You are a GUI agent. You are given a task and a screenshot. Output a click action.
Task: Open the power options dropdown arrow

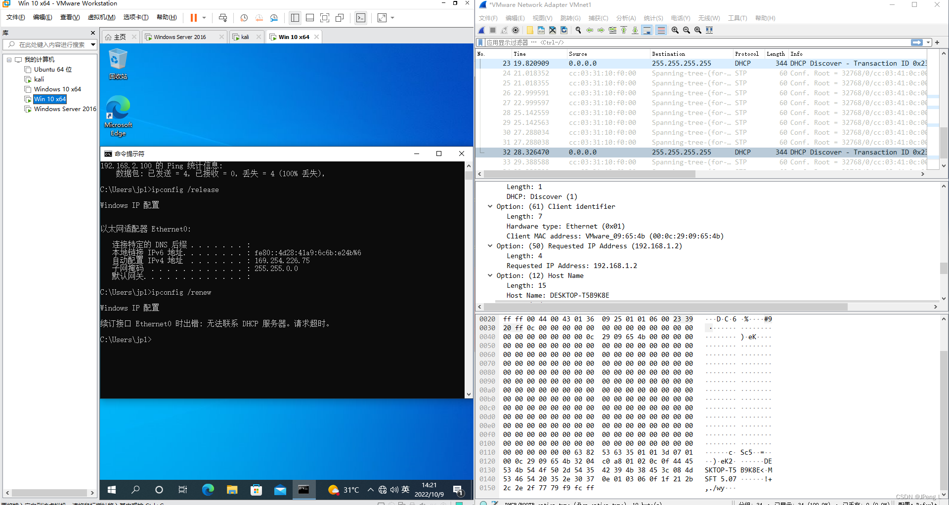click(x=204, y=18)
